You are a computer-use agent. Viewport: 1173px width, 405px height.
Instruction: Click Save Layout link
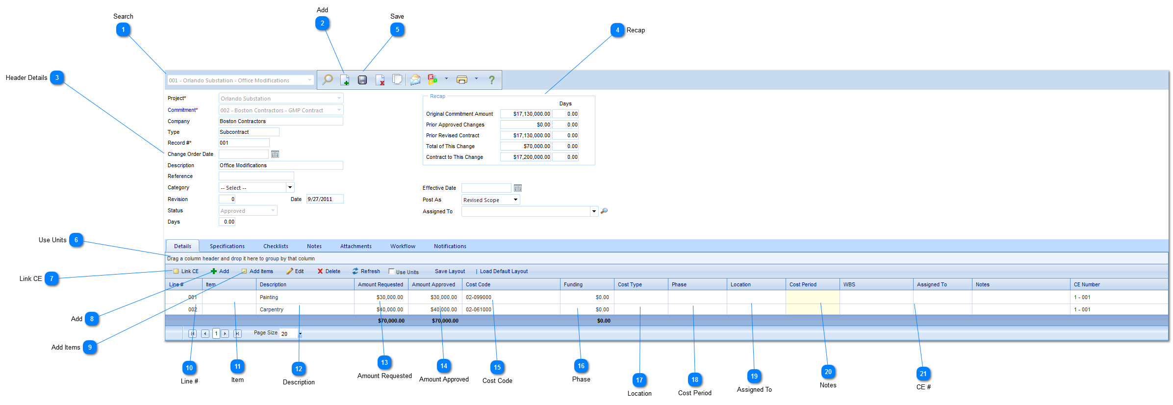pos(450,271)
